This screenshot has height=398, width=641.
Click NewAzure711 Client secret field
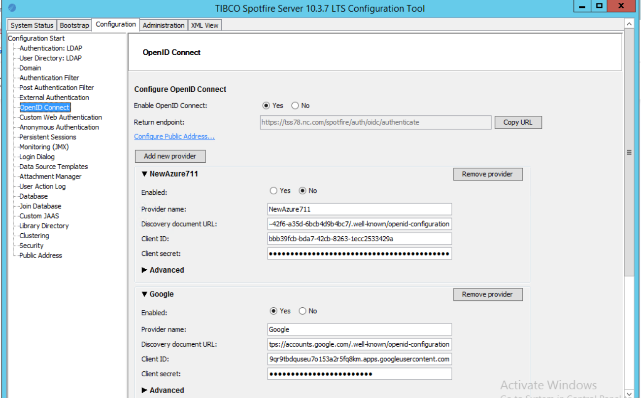click(x=360, y=253)
